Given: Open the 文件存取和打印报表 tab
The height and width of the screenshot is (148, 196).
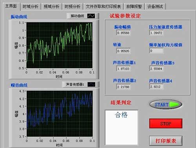Looking at the screenshot, I should [103, 7].
